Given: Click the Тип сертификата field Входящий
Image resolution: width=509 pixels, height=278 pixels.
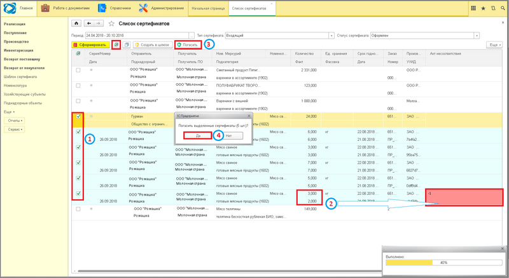Looking at the screenshot, I should point(277,36).
